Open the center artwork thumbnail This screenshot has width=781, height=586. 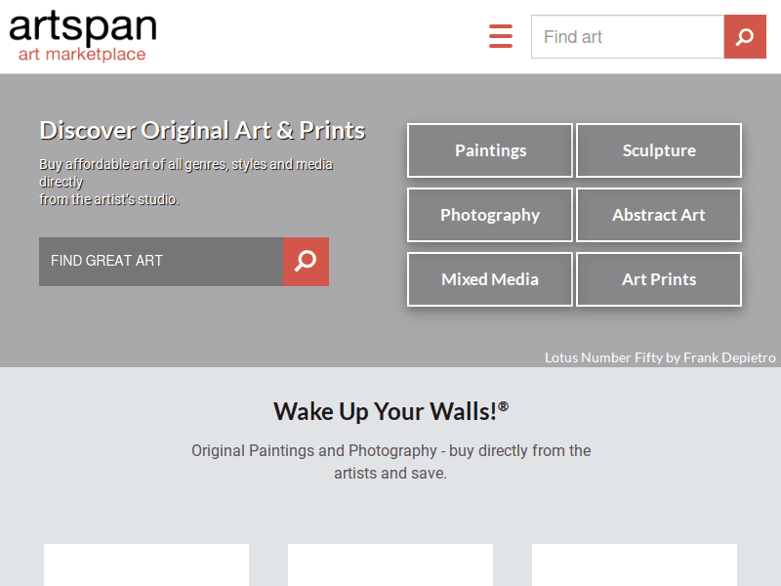tap(390, 565)
